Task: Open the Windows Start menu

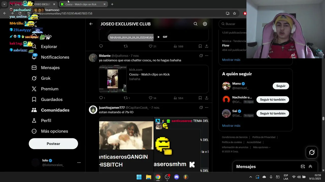Action: pyautogui.click(x=139, y=177)
